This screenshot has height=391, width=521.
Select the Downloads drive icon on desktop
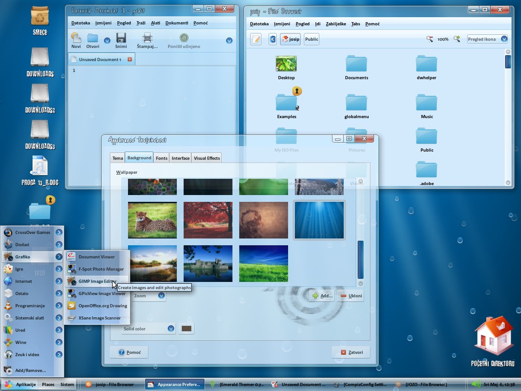click(x=40, y=57)
